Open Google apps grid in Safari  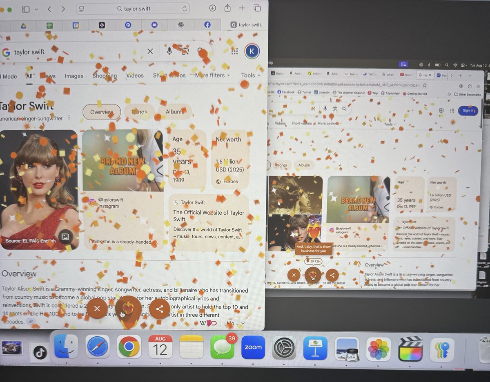pyautogui.click(x=234, y=51)
